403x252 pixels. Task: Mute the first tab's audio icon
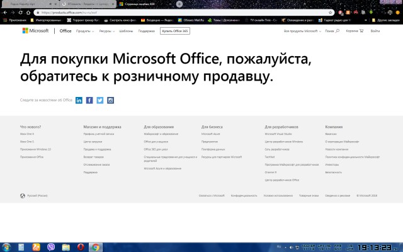[x=50, y=4]
